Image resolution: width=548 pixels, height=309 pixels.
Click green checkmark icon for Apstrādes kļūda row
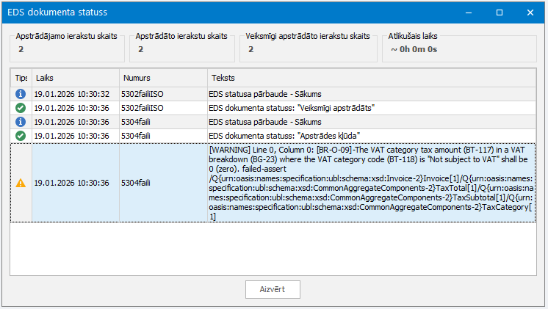pos(21,136)
